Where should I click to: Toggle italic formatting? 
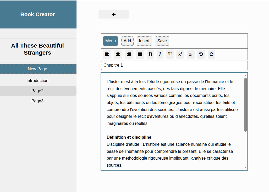click(160, 54)
